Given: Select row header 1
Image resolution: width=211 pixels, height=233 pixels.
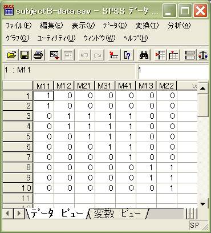Looking at the screenshot, I should [x=18, y=95].
